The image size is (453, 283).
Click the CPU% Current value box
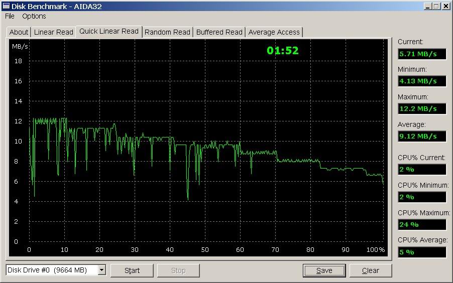pos(422,170)
